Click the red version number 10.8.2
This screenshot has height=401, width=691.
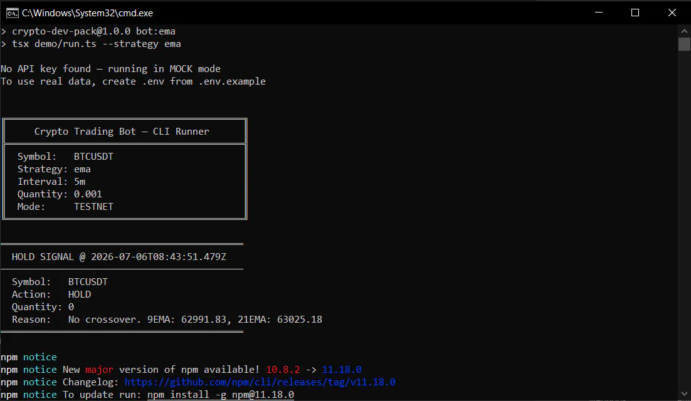[282, 370]
